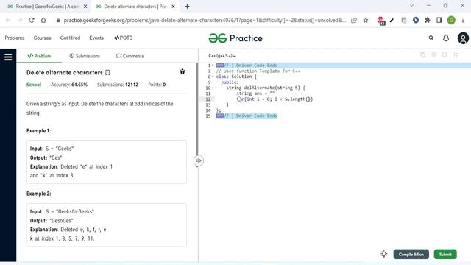Switch to the Submissions tab
Image resolution: width=471 pixels, height=265 pixels.
click(x=85, y=56)
